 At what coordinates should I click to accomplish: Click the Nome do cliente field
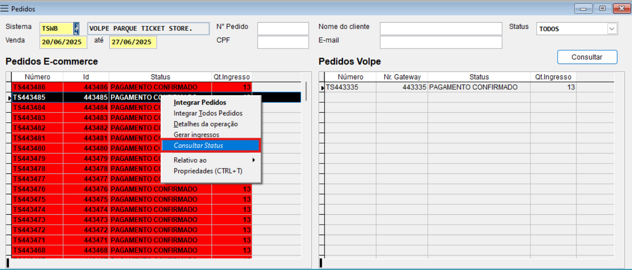click(x=440, y=28)
